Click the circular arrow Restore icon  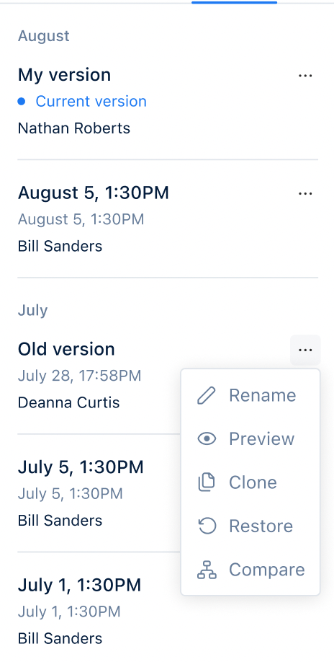207,526
